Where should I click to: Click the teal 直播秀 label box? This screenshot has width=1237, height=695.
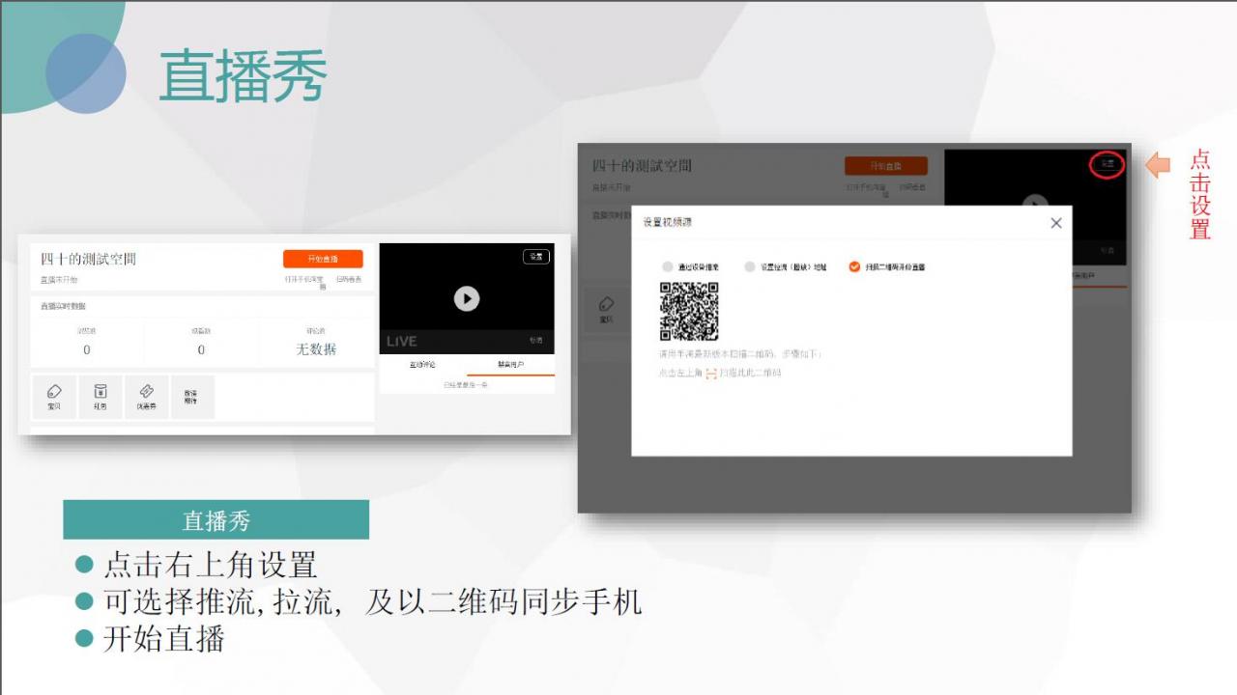pyautogui.click(x=216, y=520)
